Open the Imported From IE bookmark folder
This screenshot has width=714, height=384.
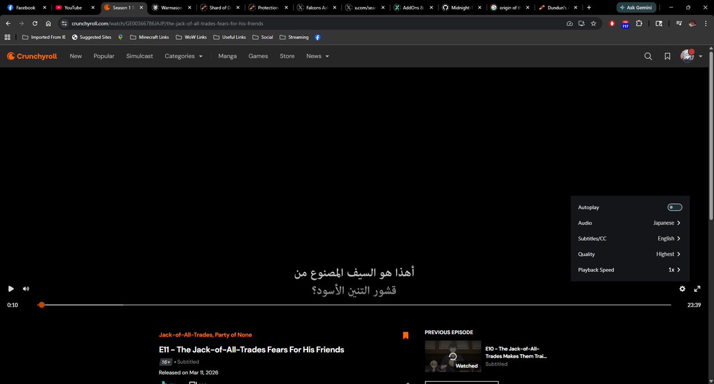[x=43, y=37]
